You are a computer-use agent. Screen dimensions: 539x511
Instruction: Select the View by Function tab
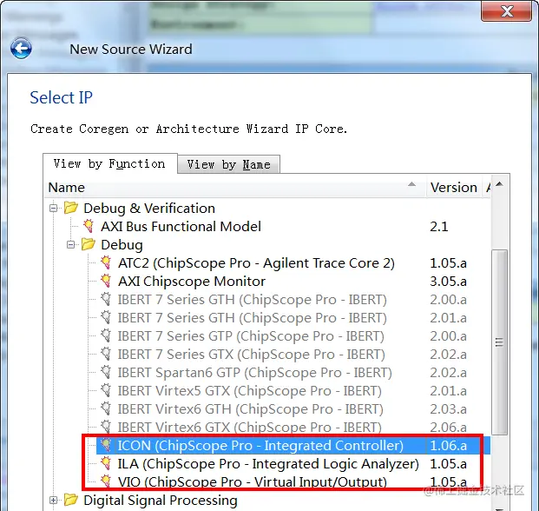click(109, 163)
